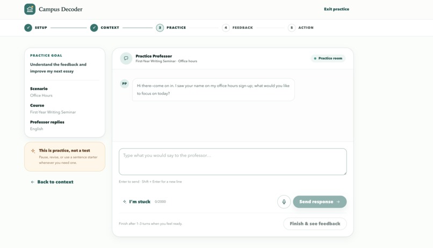Click the chat header subtitle with Office hours

point(166,61)
